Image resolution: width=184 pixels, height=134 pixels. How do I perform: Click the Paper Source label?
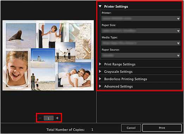111,50
